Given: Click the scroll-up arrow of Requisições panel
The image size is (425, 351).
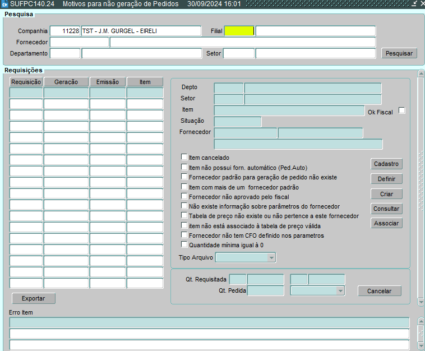Looking at the screenshot, I should point(421,73).
